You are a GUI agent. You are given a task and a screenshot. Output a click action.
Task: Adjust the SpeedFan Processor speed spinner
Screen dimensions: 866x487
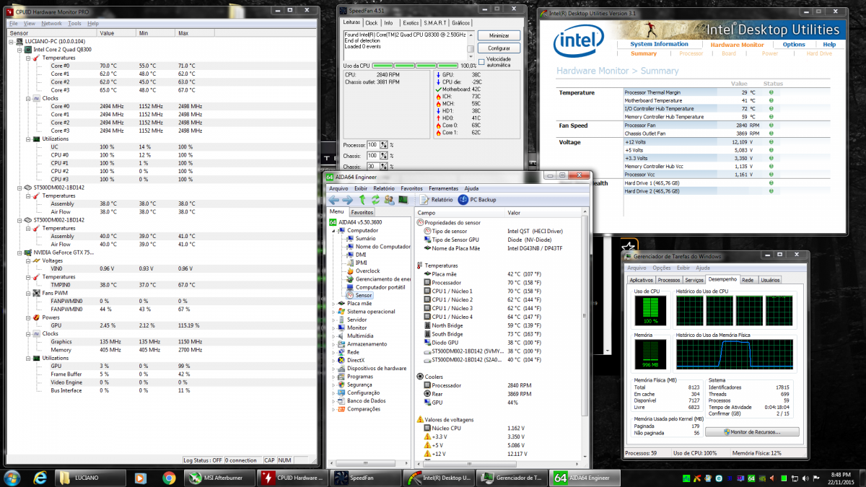pos(384,145)
